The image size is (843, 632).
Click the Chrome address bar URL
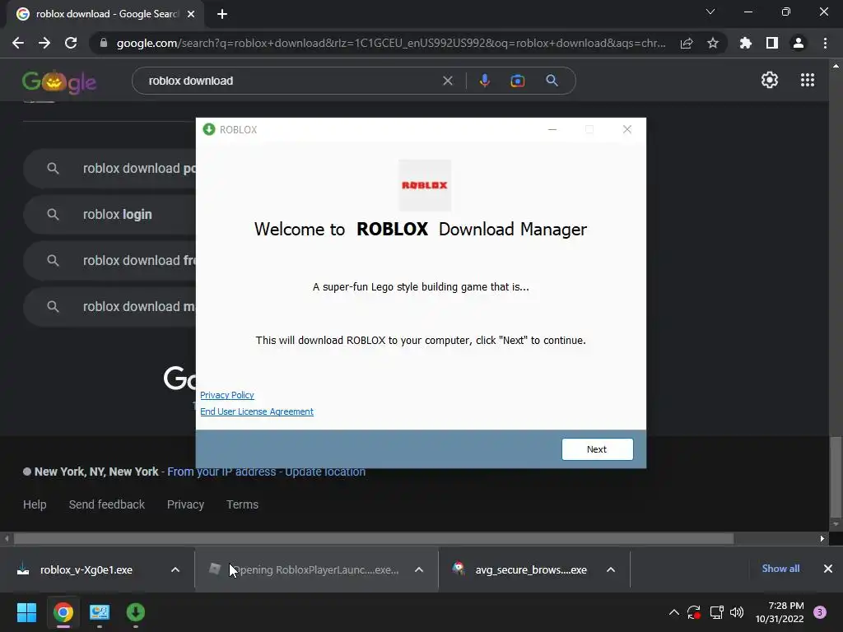pos(391,43)
